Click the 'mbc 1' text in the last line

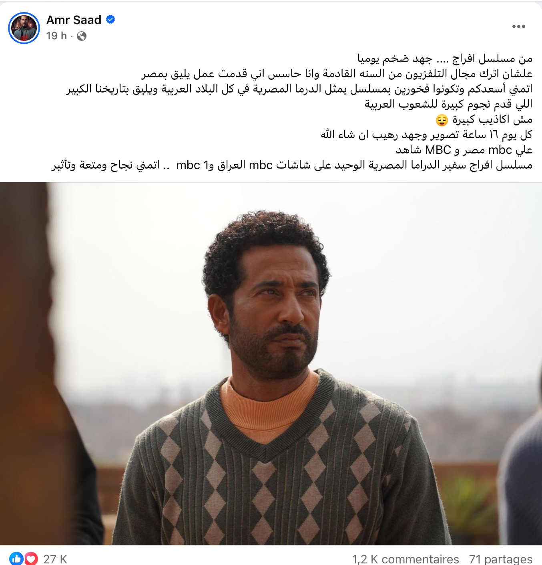(x=192, y=165)
